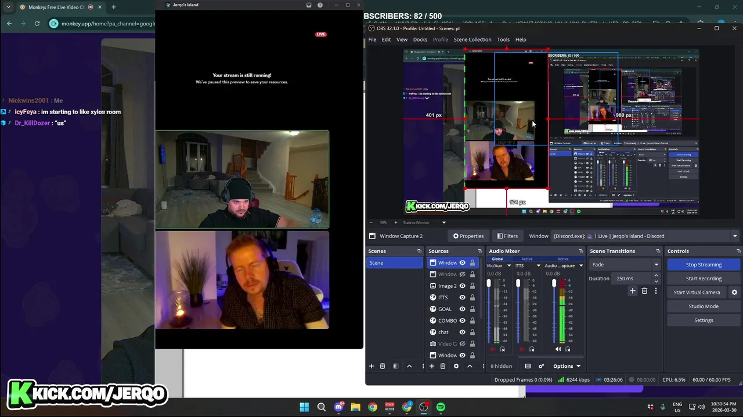Hide the Image 2 source via its eye icon
Image resolution: width=743 pixels, height=417 pixels.
463,286
